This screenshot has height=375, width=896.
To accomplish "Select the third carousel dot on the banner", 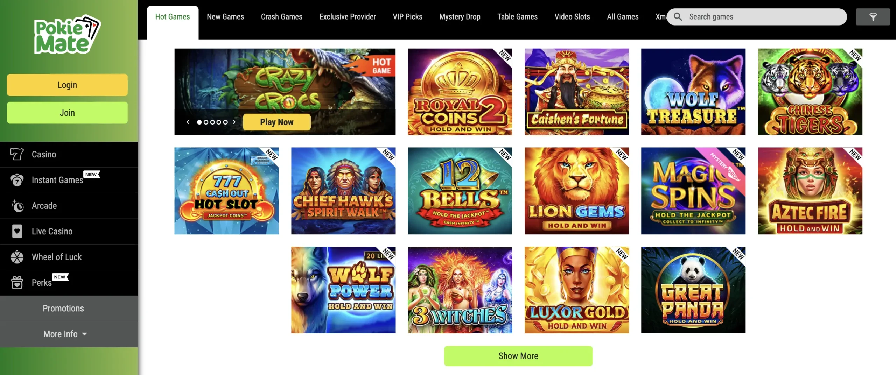I will 212,122.
